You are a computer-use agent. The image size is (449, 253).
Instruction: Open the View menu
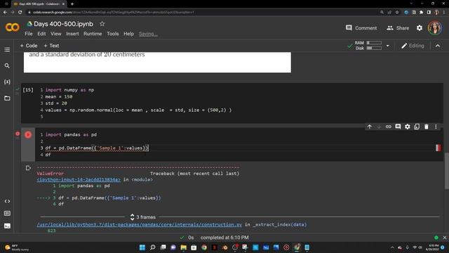(56, 34)
